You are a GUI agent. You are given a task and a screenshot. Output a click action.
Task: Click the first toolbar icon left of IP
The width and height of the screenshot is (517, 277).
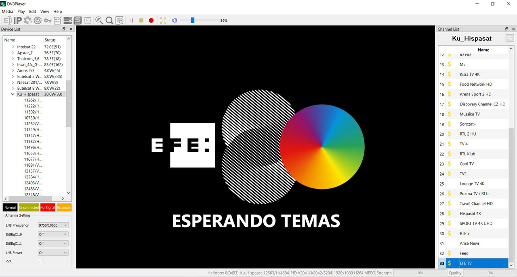coord(8,20)
